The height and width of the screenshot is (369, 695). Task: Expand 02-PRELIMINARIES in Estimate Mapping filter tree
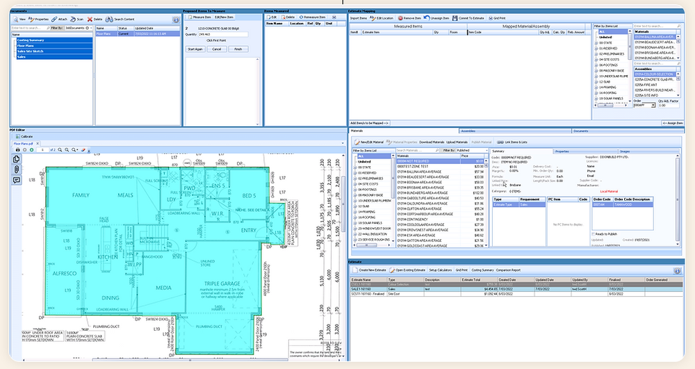tap(596, 54)
